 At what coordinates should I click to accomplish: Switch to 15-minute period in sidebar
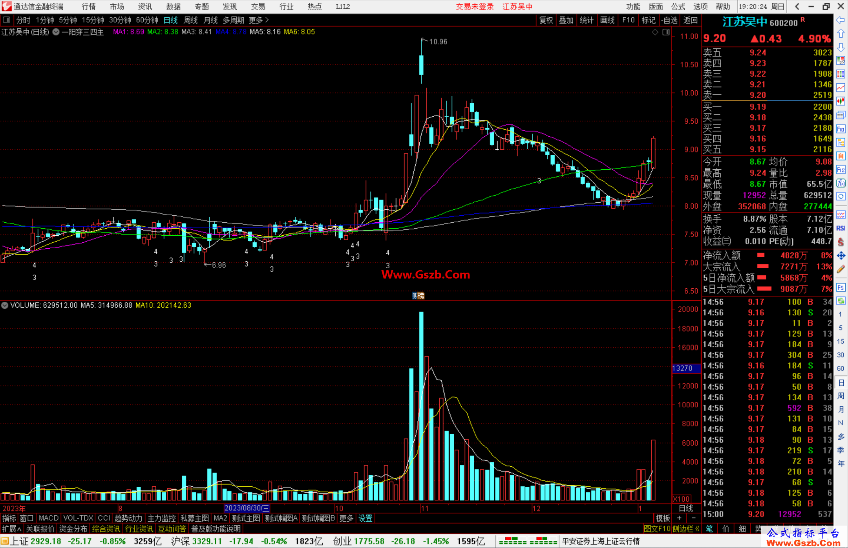pos(840,341)
